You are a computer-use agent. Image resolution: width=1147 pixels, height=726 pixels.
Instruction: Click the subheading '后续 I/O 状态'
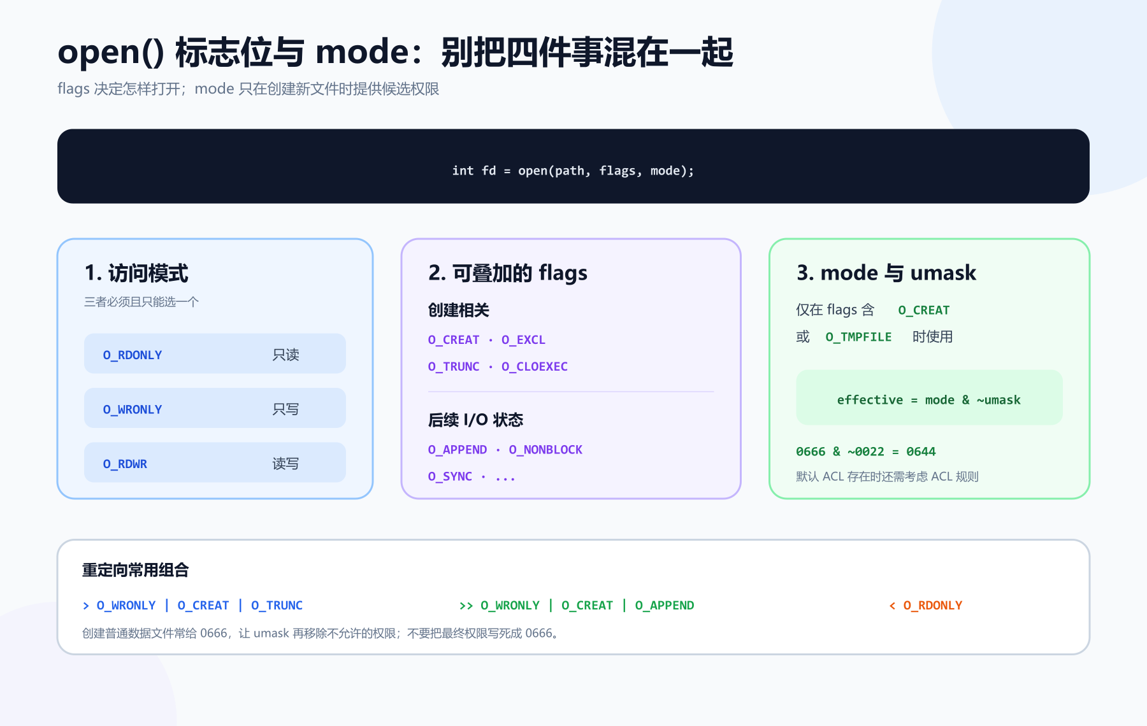475,420
